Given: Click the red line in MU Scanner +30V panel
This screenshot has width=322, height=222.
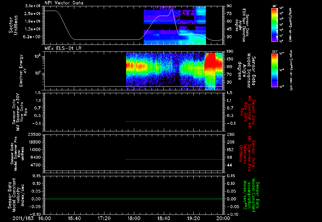Looking at the screenshot, I should pos(174,121).
